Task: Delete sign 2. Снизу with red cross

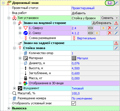Action: point(110,33)
